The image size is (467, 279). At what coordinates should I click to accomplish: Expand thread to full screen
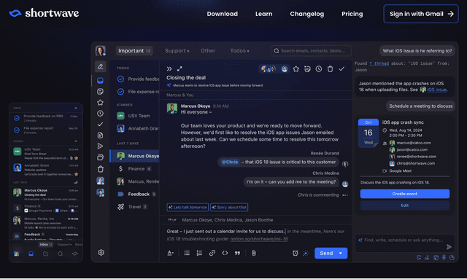(180, 68)
